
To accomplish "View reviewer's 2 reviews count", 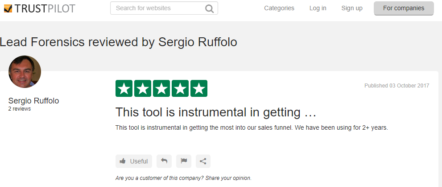I will click(x=20, y=109).
